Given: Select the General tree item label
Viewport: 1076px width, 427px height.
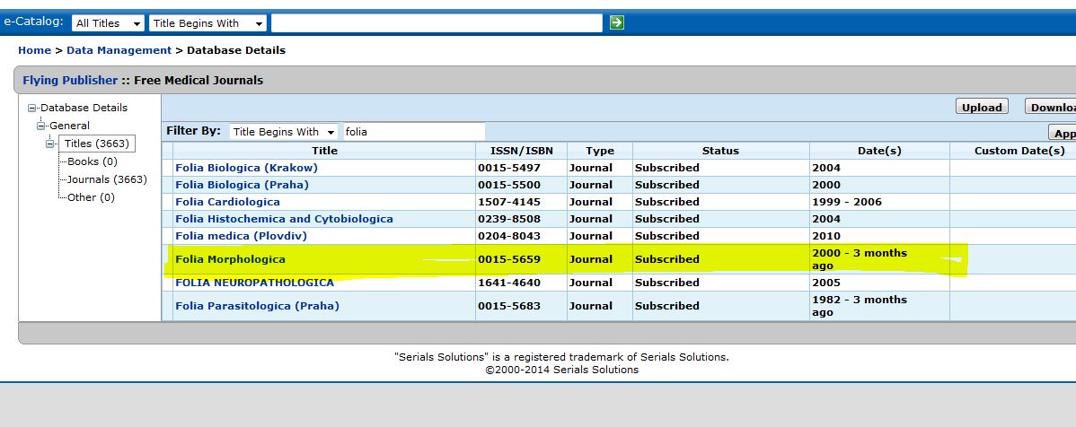Looking at the screenshot, I should click(69, 126).
